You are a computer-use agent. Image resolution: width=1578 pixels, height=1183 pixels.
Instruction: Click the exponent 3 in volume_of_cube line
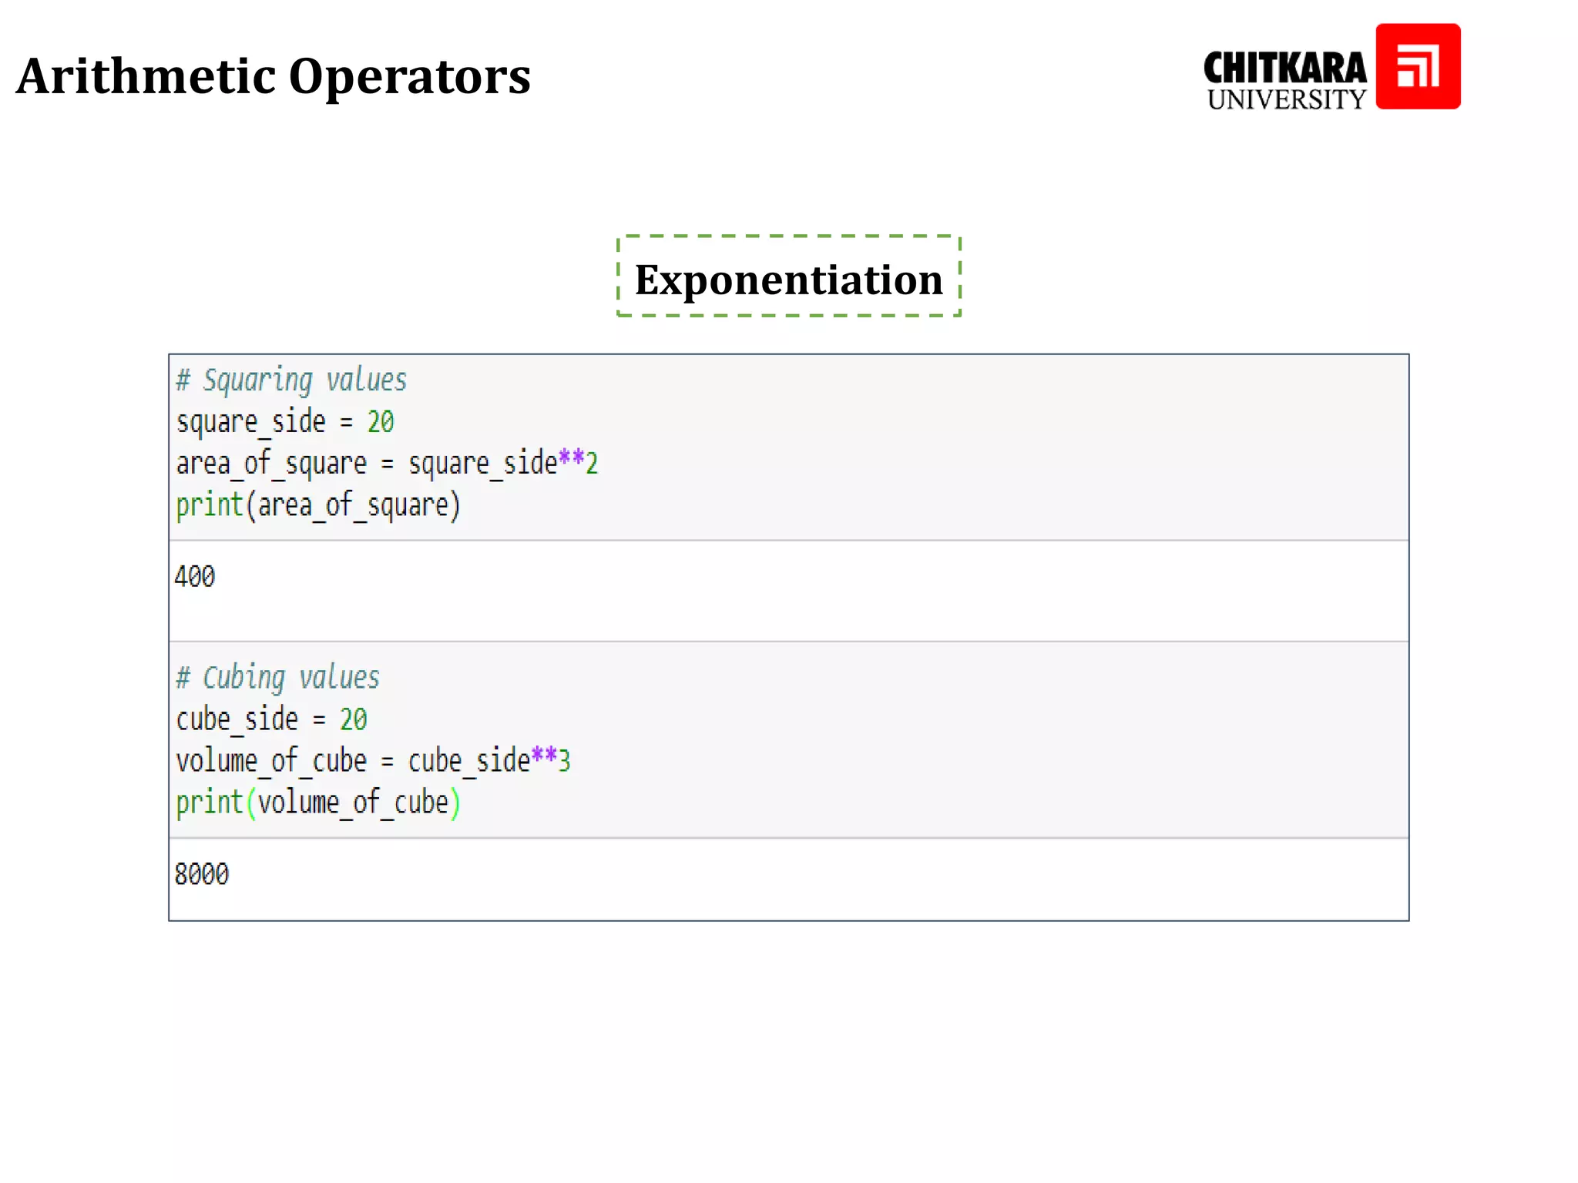point(565,761)
